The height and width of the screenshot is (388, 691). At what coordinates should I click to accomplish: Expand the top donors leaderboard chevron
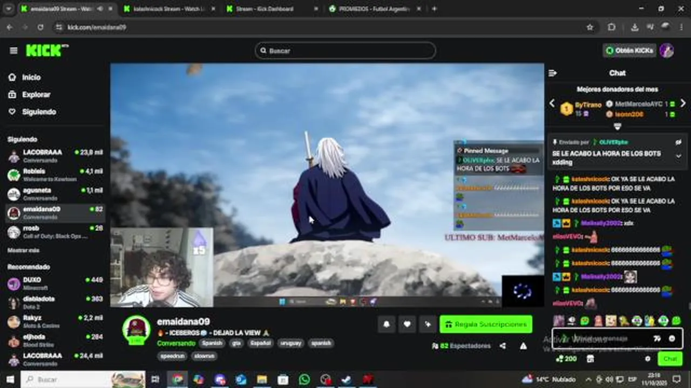618,127
